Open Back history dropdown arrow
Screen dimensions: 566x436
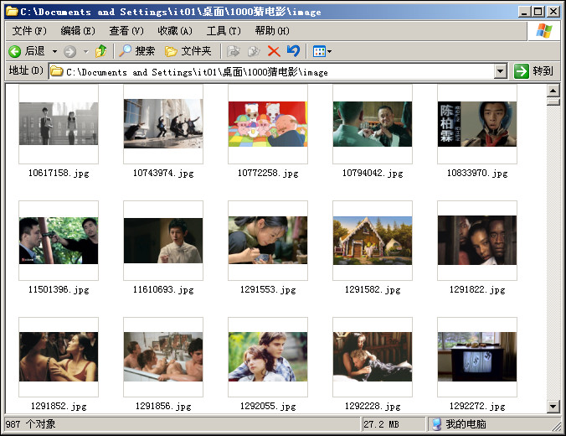click(x=55, y=51)
